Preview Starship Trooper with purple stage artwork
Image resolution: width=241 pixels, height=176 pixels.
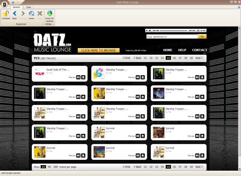point(197,97)
